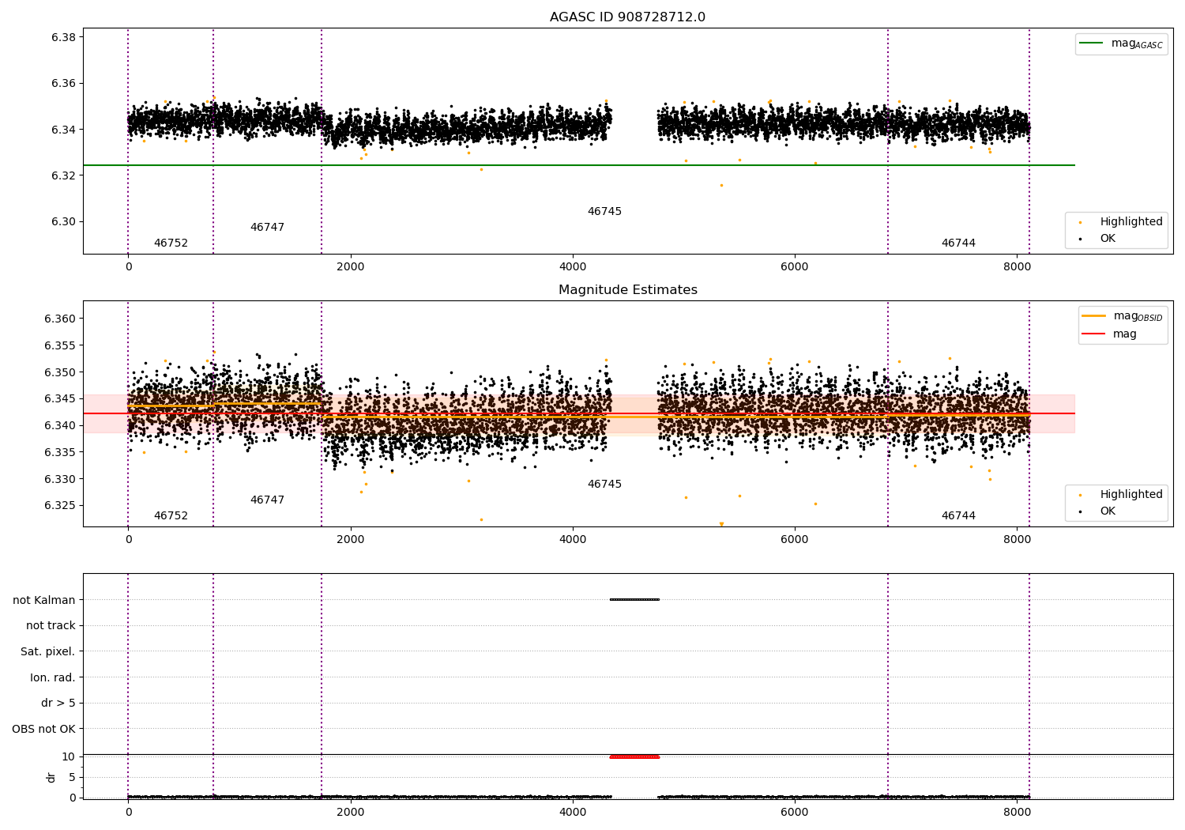This screenshot has height=830, width=1185.
Task: Click the 'Magnitude Estimates' plot title
Action: (x=627, y=290)
